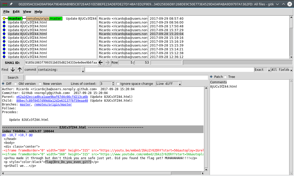The width and height of the screenshot is (294, 176).
Task: Click the forward arrow next to SHA1 ID
Action: click(108, 63)
